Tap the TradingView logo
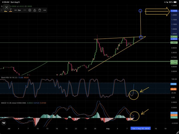This screenshot has width=179, height=134. [4, 123]
